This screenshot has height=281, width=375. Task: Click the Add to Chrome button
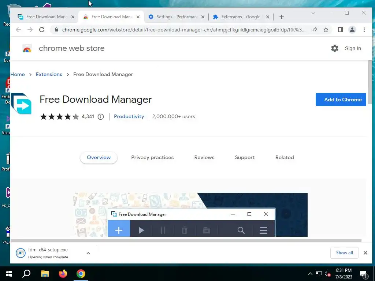point(341,100)
